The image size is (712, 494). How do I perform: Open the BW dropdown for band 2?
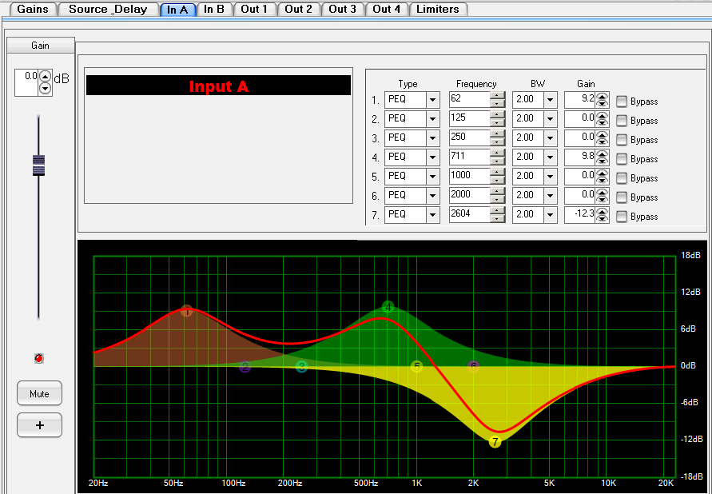pos(551,118)
